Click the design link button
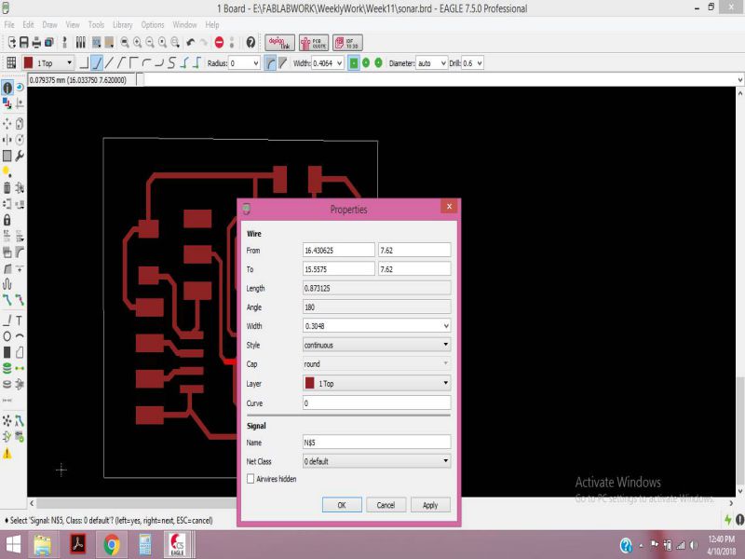This screenshot has width=745, height=559. (279, 43)
